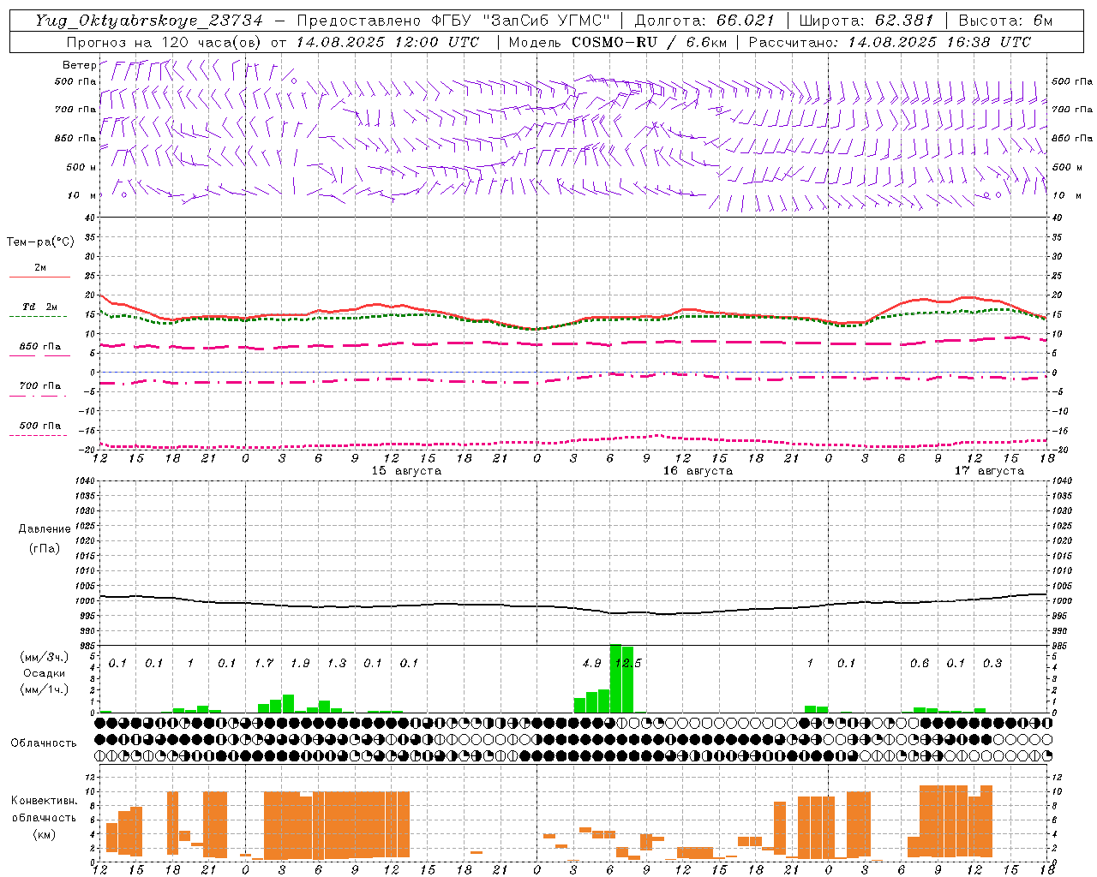Click the (мм/3ч.) units label
Viewport: 1097px width, 877px height.
pyautogui.click(x=44, y=657)
